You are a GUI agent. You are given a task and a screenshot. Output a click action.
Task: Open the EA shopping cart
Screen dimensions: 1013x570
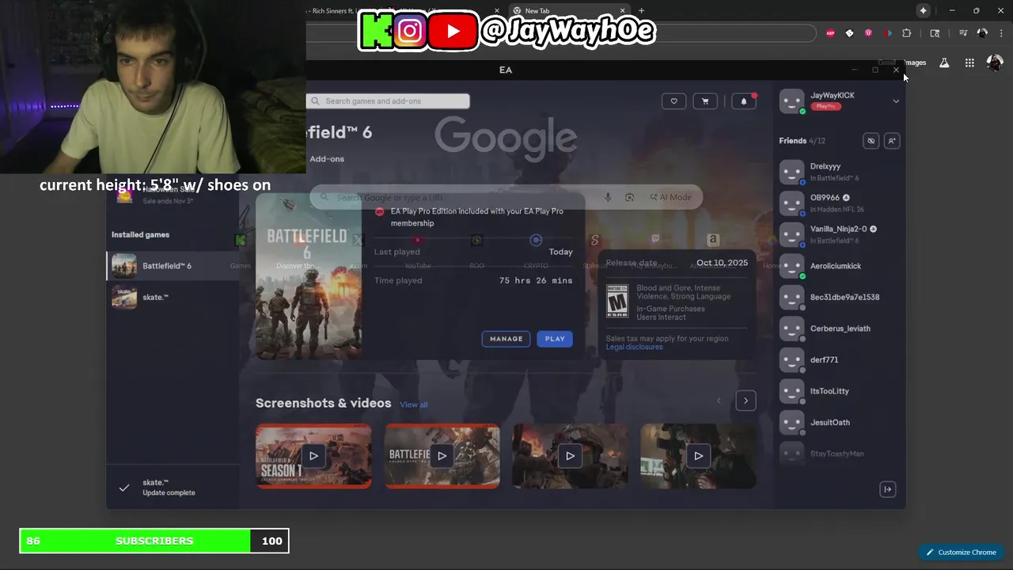click(x=704, y=101)
